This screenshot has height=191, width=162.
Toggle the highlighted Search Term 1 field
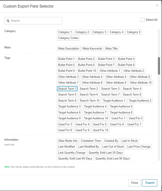click(x=67, y=89)
